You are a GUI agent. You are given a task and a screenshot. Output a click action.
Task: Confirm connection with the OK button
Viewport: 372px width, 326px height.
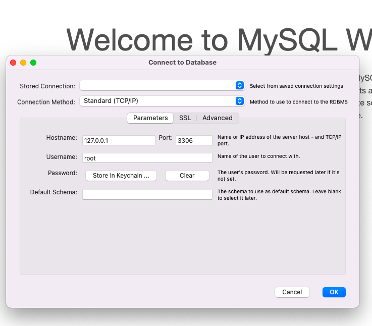click(334, 292)
